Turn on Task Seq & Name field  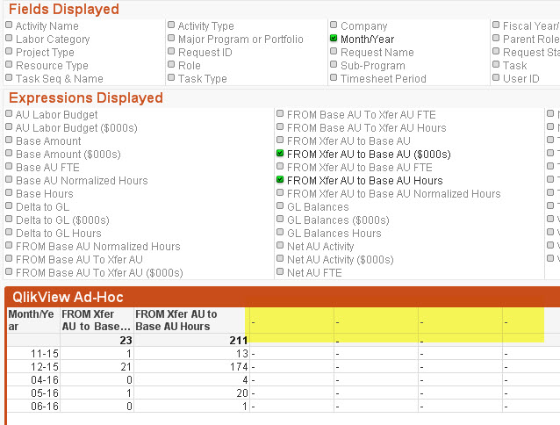[9, 78]
